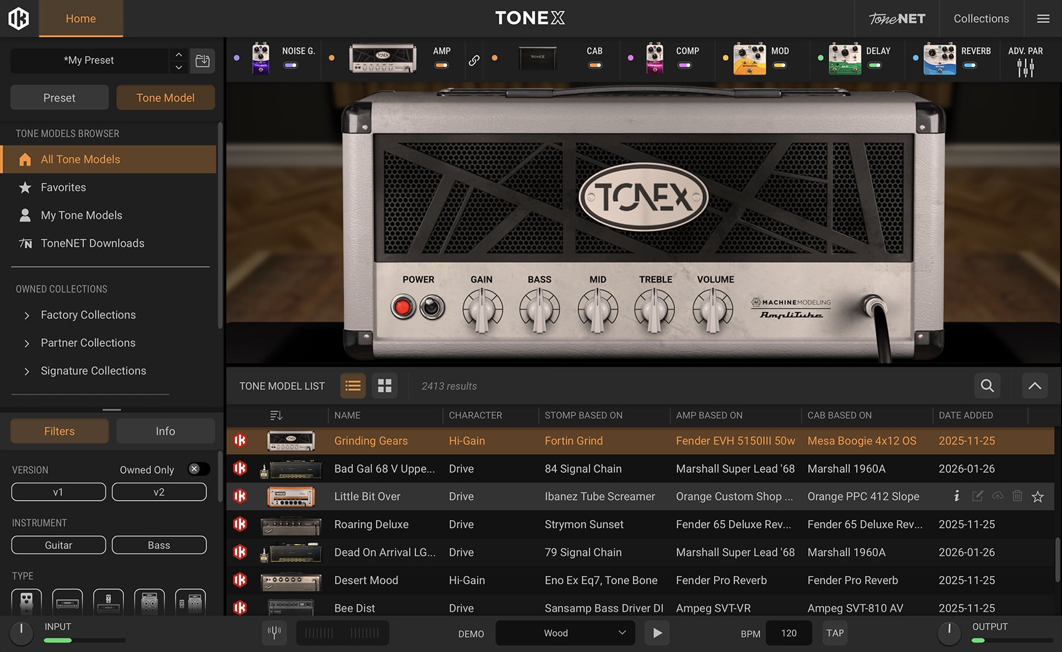The image size is (1062, 652).
Task: Open the hamburger menu
Action: click(x=1043, y=19)
